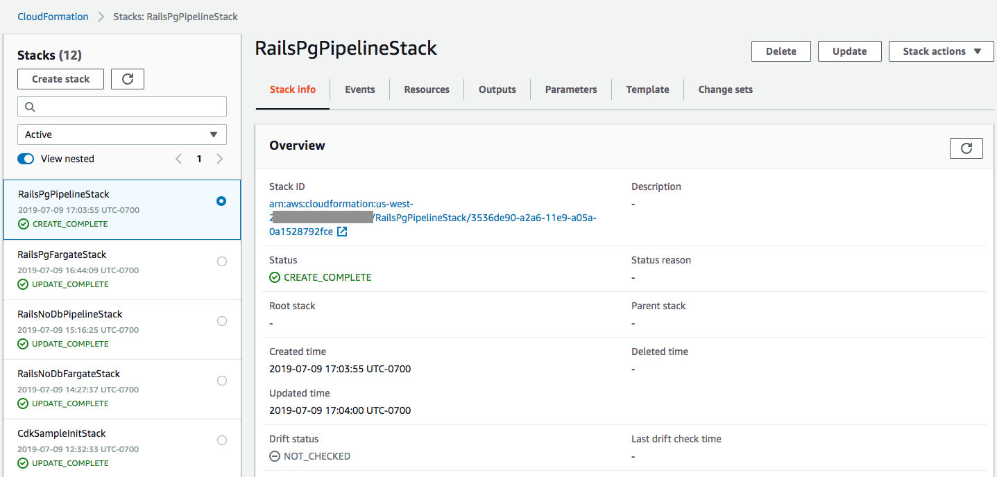Image resolution: width=997 pixels, height=477 pixels.
Task: Delete the RailsPgPipelineStack stack
Action: tap(781, 51)
